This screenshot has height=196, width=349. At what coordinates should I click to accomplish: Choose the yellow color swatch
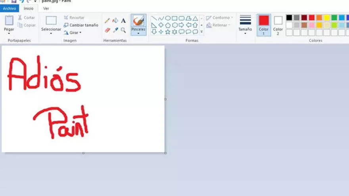click(327, 17)
